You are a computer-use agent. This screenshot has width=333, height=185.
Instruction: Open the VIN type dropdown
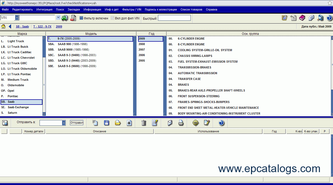tap(17, 18)
